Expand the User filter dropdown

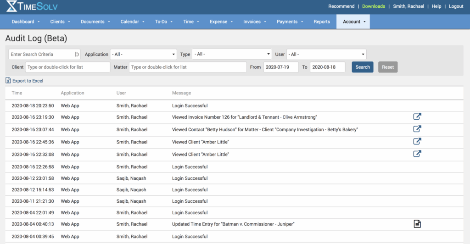326,54
